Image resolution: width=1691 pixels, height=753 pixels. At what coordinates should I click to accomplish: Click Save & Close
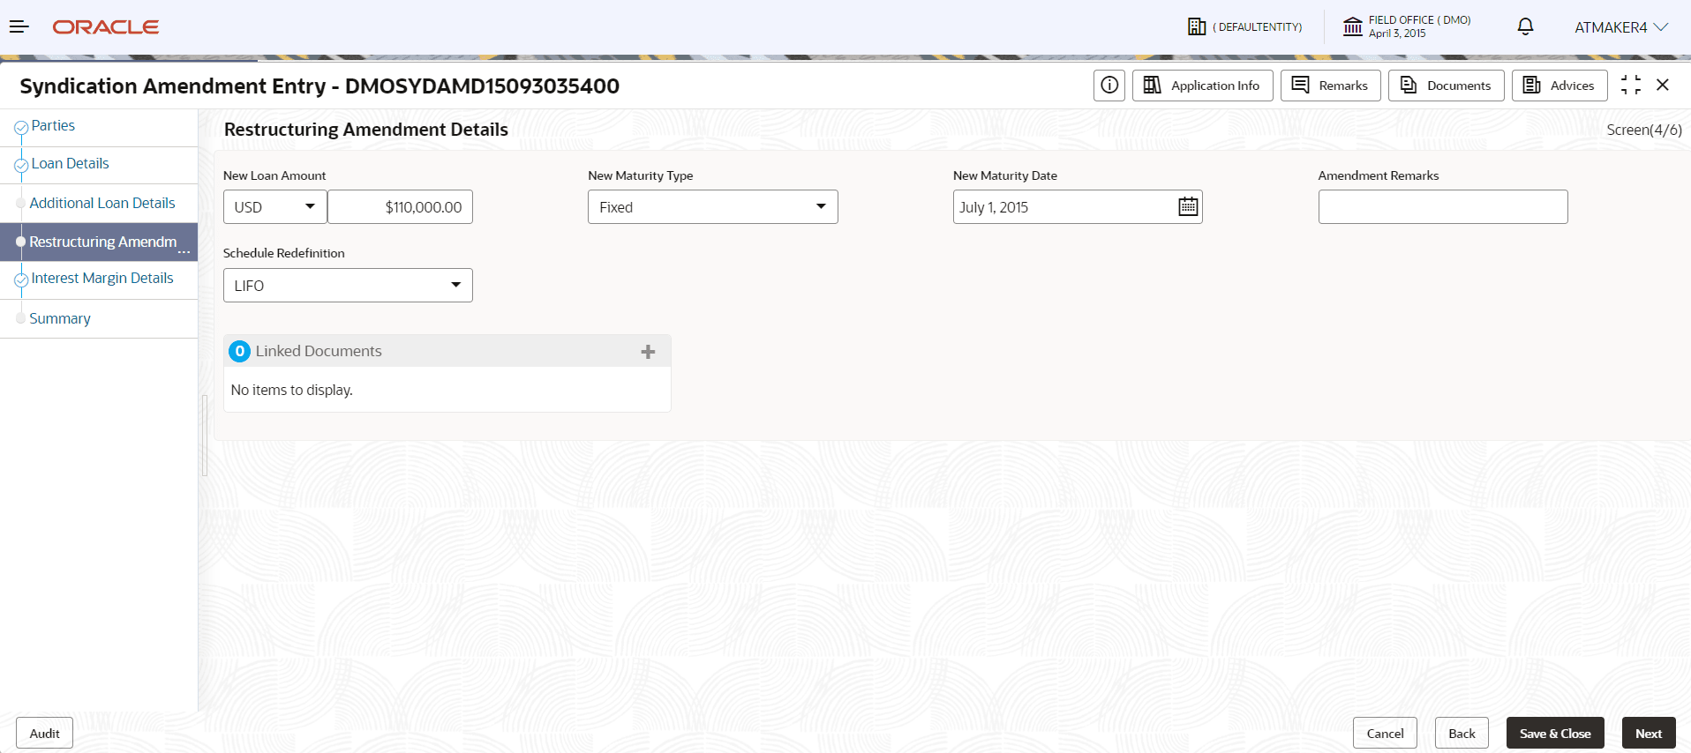1555,734
